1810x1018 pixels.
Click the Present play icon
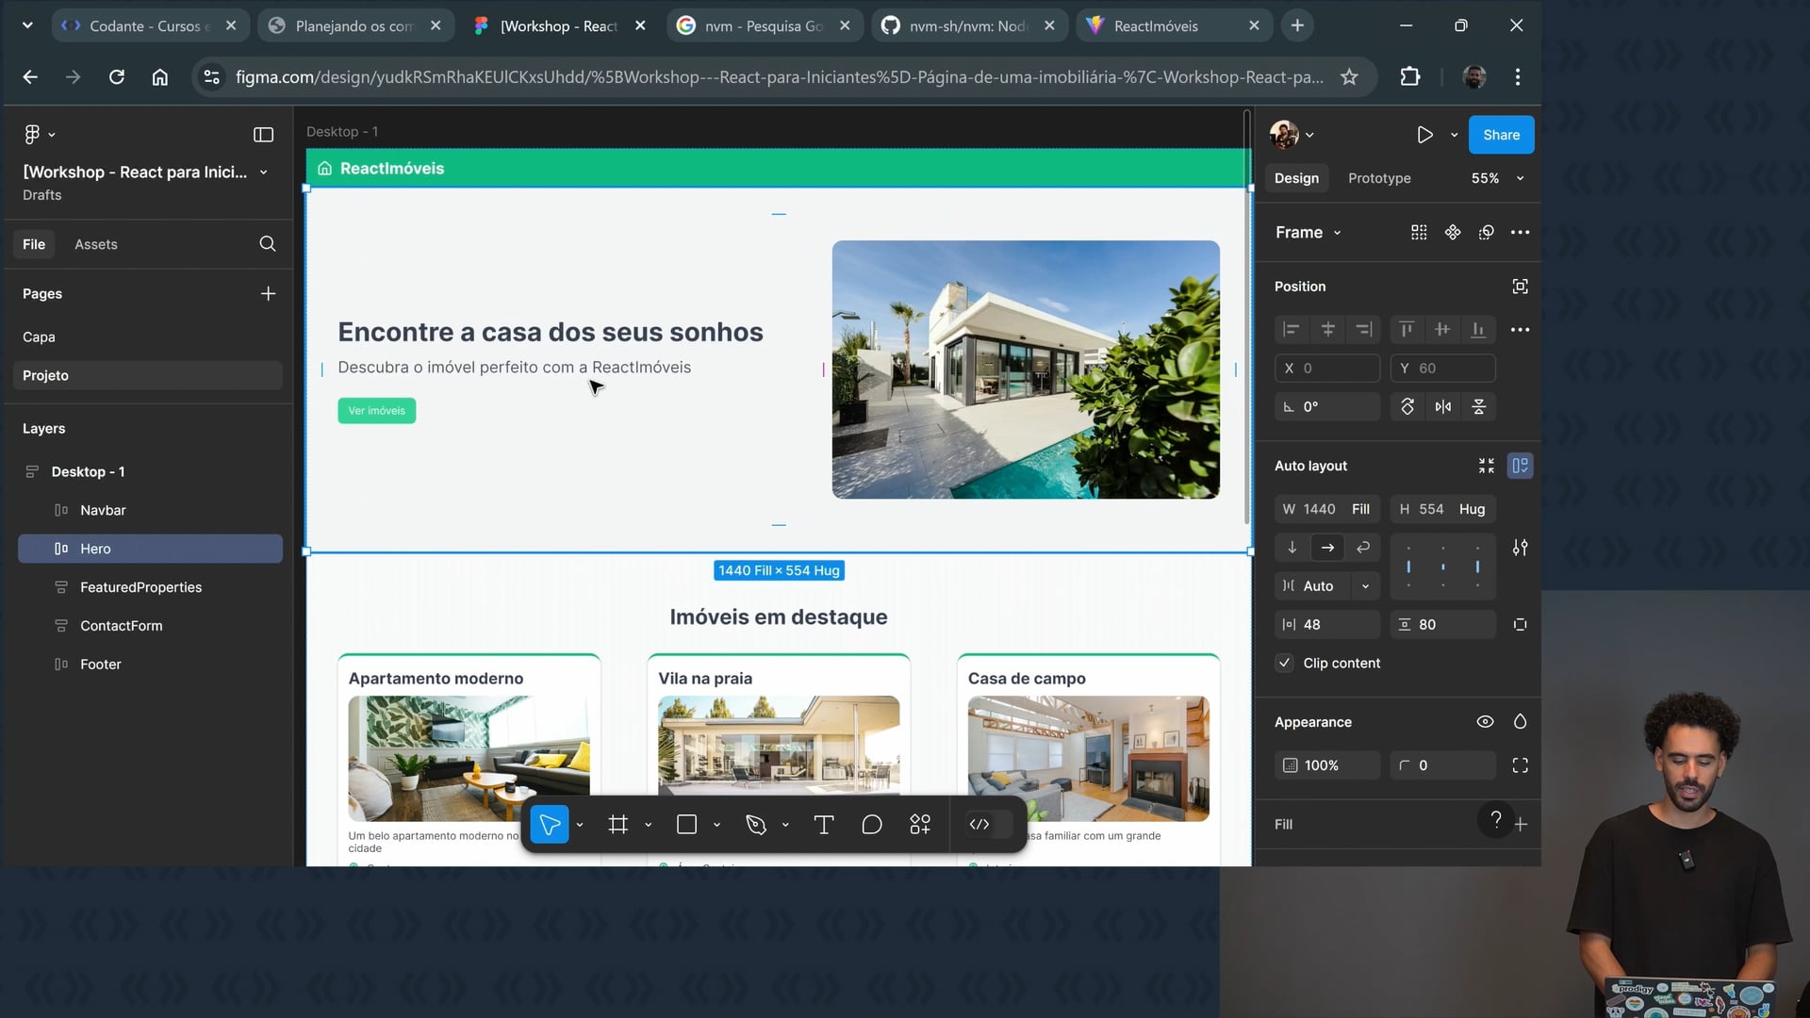pyautogui.click(x=1424, y=135)
